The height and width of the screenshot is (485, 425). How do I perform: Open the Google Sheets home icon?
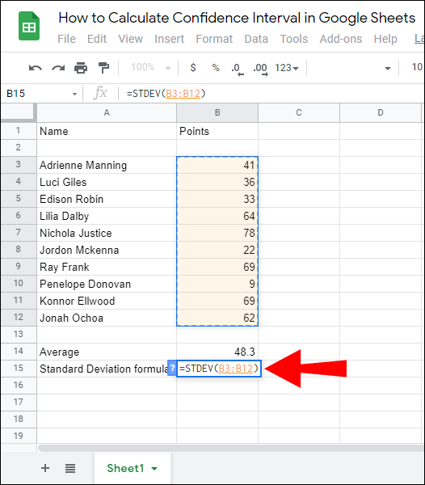(29, 26)
